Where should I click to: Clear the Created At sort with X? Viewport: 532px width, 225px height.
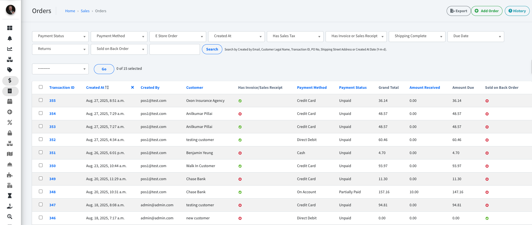tap(132, 87)
